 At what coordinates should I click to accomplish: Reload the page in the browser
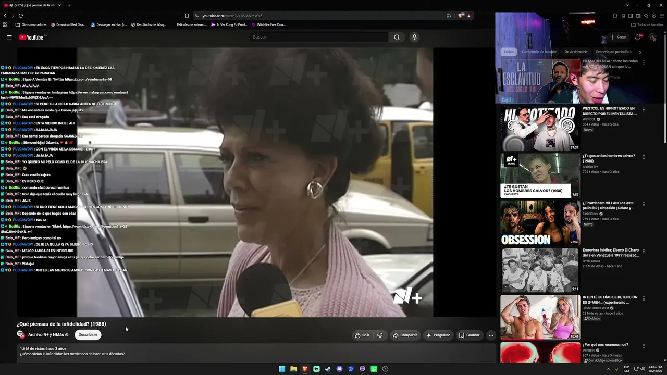click(x=21, y=16)
